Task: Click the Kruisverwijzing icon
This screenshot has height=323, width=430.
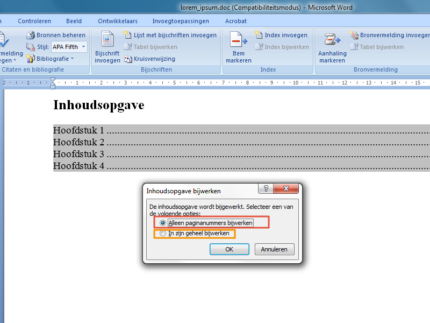Action: tap(129, 59)
